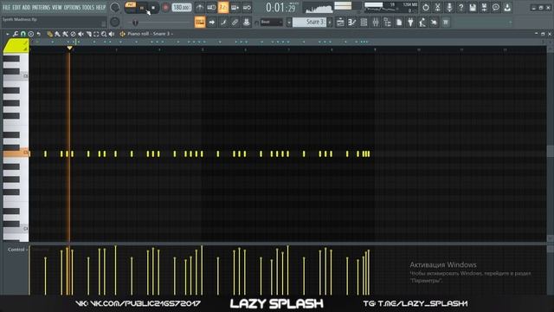The width and height of the screenshot is (554, 312).
Task: Open the VIEW menu
Action: (57, 8)
